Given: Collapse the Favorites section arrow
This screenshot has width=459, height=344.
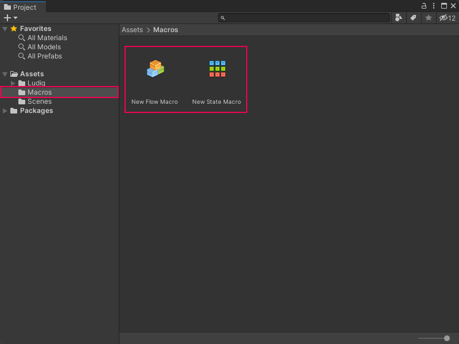Looking at the screenshot, I should click(x=5, y=29).
